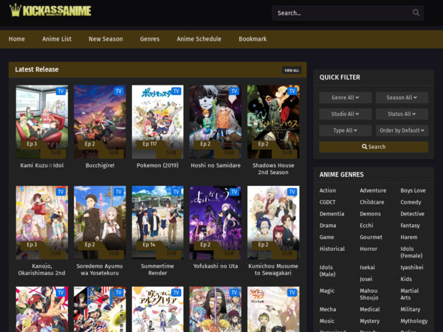Expand the Order by Default dropdown
This screenshot has height=332, width=443.
point(402,131)
